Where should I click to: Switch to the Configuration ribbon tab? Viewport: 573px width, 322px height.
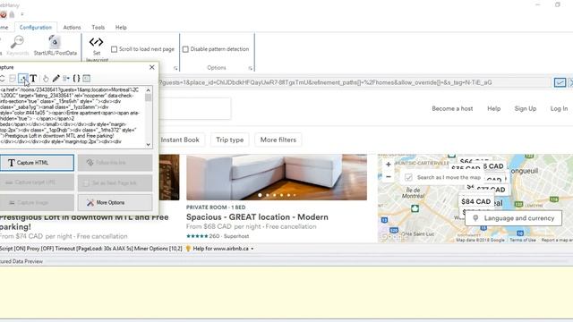[x=36, y=28]
